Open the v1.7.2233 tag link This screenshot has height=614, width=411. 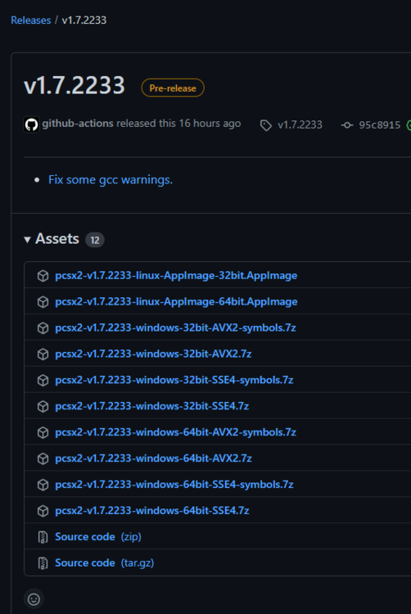[x=300, y=125]
